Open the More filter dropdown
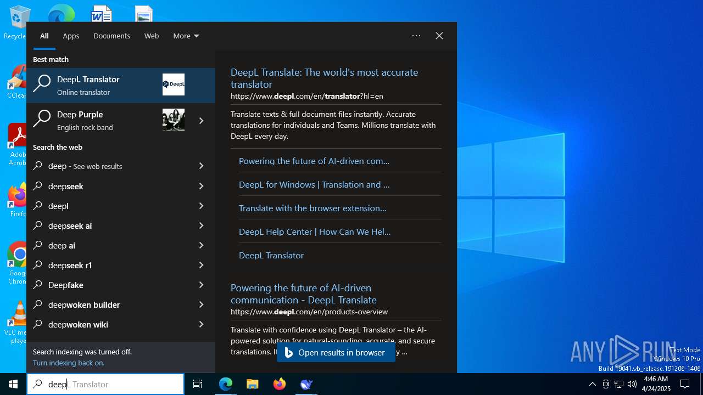Image resolution: width=703 pixels, height=395 pixels. (186, 36)
